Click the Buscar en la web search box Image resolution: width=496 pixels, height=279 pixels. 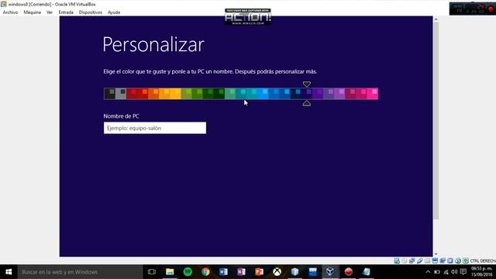80,272
